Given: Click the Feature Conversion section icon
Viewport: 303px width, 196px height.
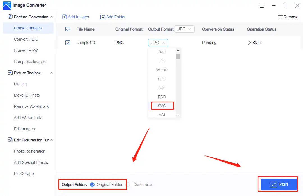Looking at the screenshot, I should (10, 17).
